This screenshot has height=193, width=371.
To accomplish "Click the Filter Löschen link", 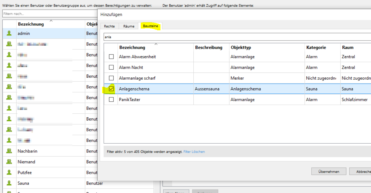I will click(194, 152).
